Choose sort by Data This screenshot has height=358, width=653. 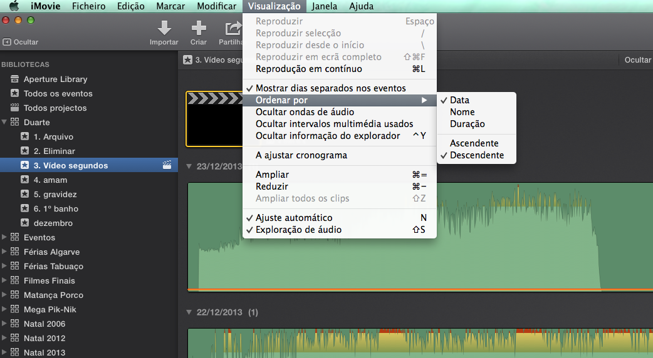(476, 100)
